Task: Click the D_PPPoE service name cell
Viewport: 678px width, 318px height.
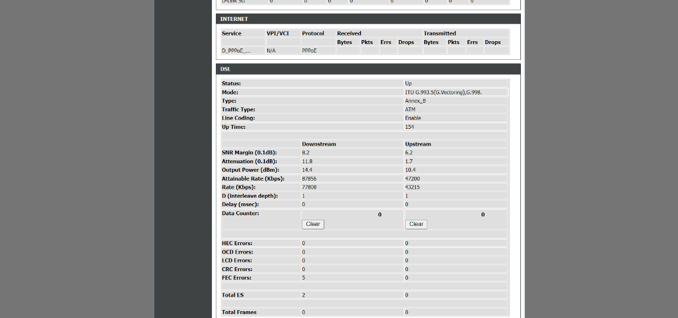Action: 236,51
